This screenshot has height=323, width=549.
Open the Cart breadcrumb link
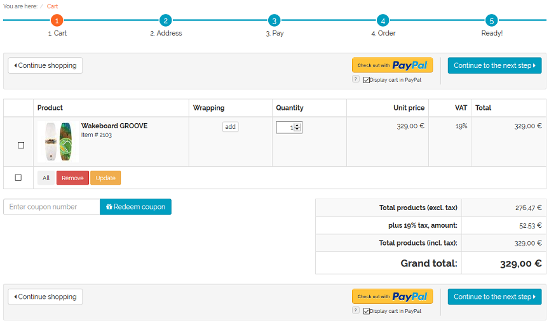click(x=52, y=6)
